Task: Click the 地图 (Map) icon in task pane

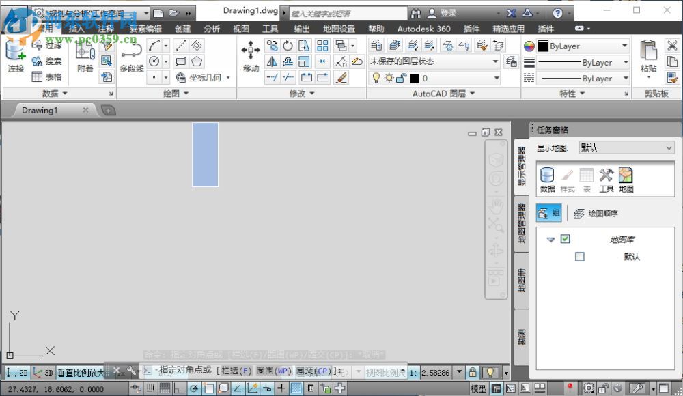Action: coord(624,175)
